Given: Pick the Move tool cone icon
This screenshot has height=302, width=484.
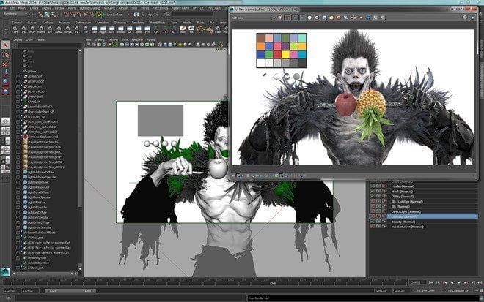Looking at the screenshot, I should point(6,73).
